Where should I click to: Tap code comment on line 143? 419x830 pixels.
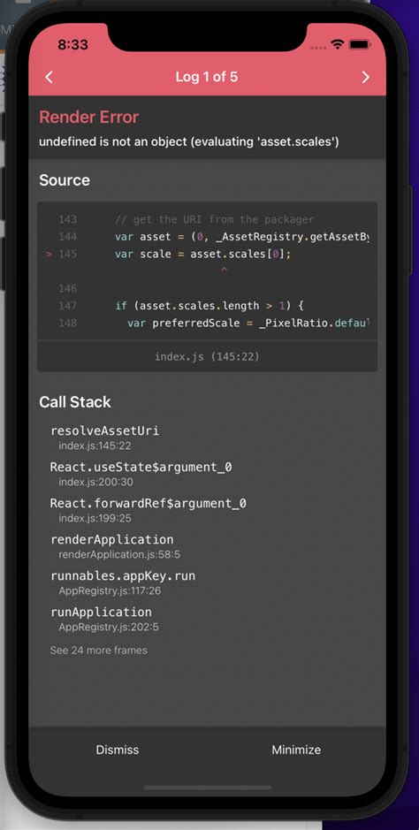pyautogui.click(x=214, y=219)
